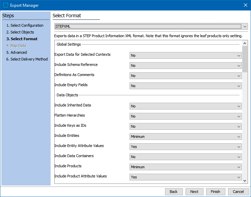
Task: Expand Include Entities Minimum dropdown
Action: point(186,137)
